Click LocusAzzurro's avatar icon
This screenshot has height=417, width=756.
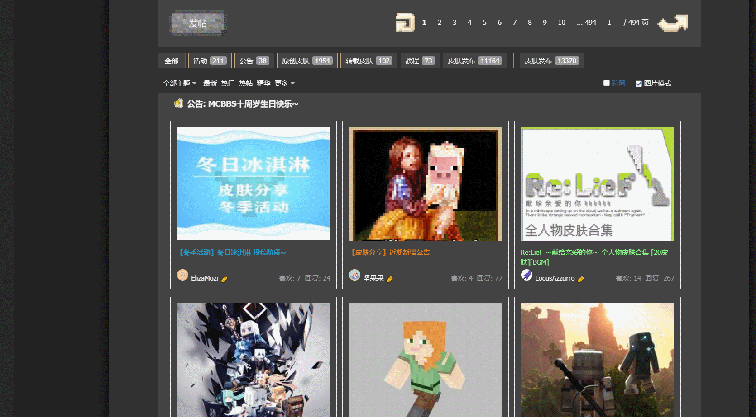click(526, 275)
